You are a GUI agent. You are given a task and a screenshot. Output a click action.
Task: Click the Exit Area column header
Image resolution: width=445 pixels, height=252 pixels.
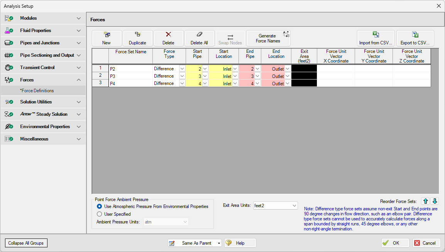click(x=304, y=56)
